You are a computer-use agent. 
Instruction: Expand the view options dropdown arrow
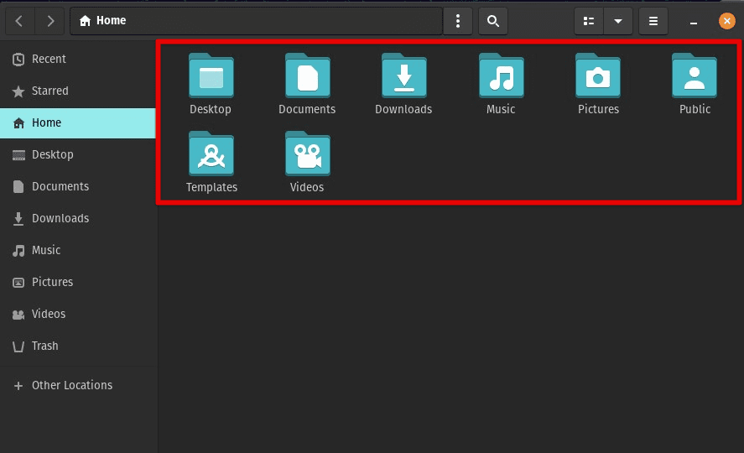tap(618, 21)
